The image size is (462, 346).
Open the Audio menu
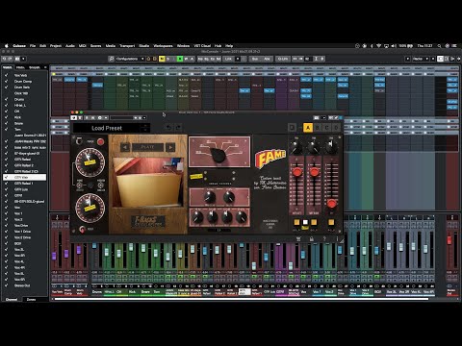[70, 46]
